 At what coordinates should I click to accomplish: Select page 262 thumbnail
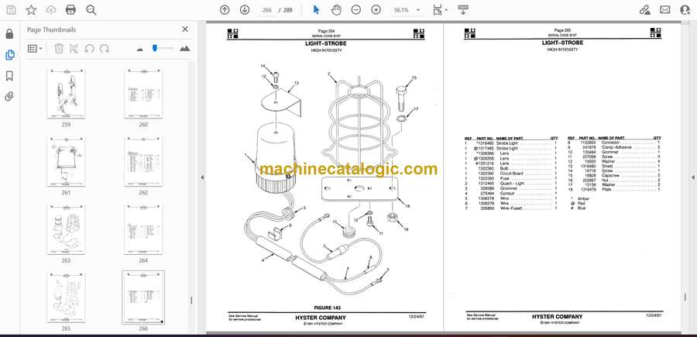[x=143, y=162]
